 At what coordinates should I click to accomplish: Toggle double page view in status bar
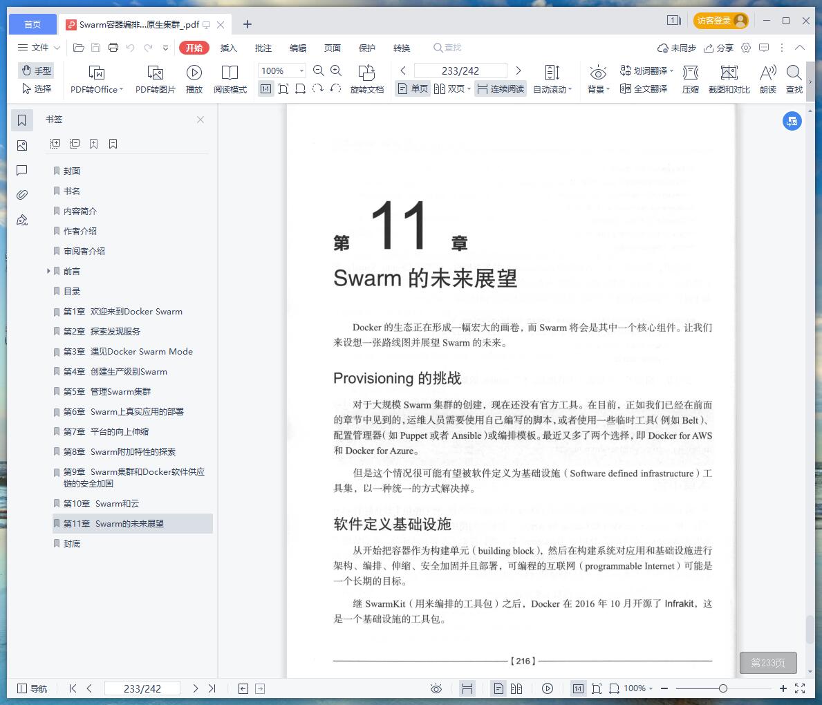[516, 688]
